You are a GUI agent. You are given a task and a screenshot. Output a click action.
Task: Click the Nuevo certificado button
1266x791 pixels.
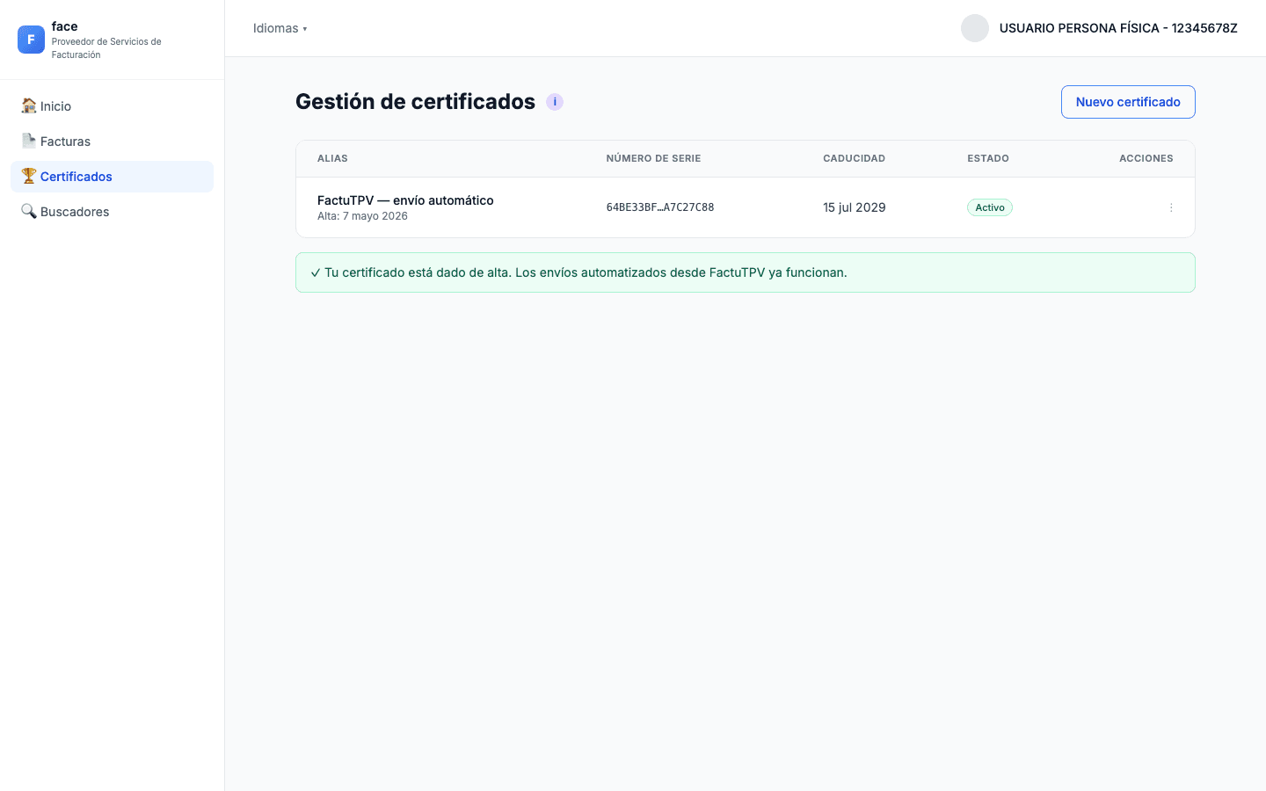click(1128, 102)
